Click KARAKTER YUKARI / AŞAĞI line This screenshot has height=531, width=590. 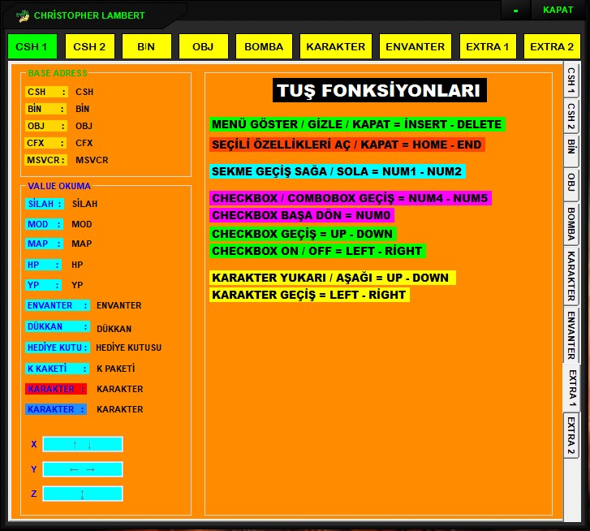point(333,278)
